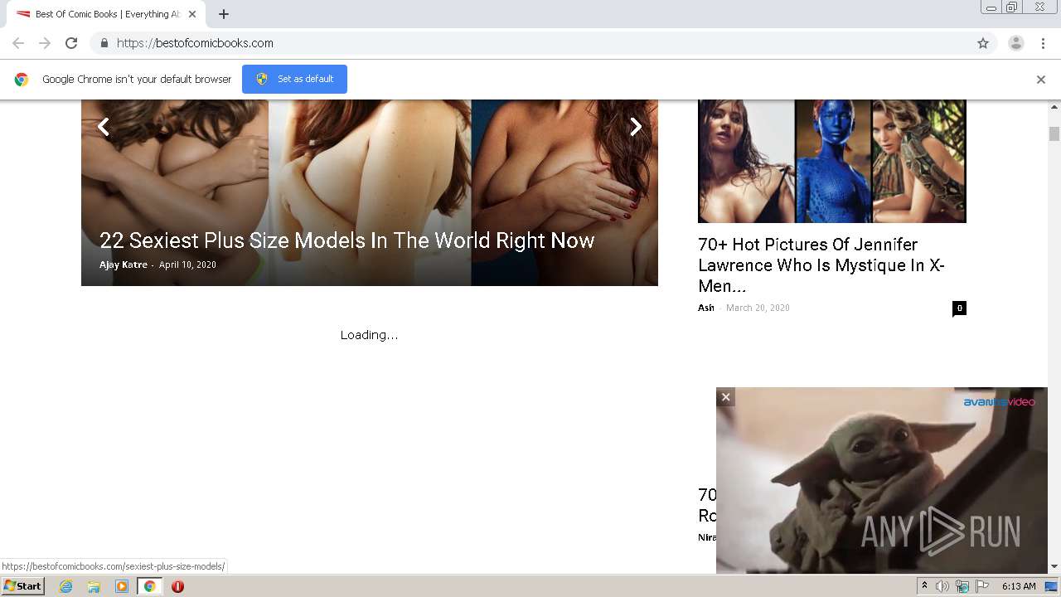This screenshot has width=1061, height=597.
Task: Dismiss the default browser notification bar
Action: pyautogui.click(x=1041, y=80)
